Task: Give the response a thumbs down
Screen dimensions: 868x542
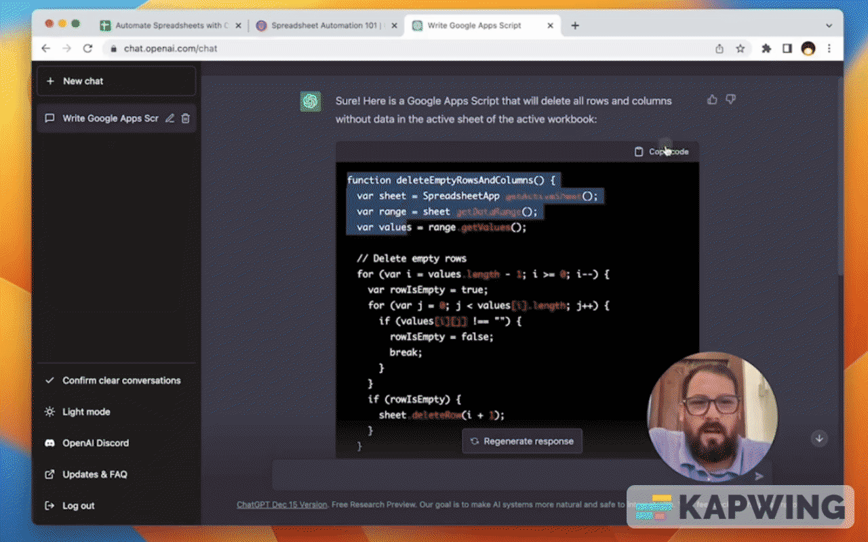Action: coord(730,100)
